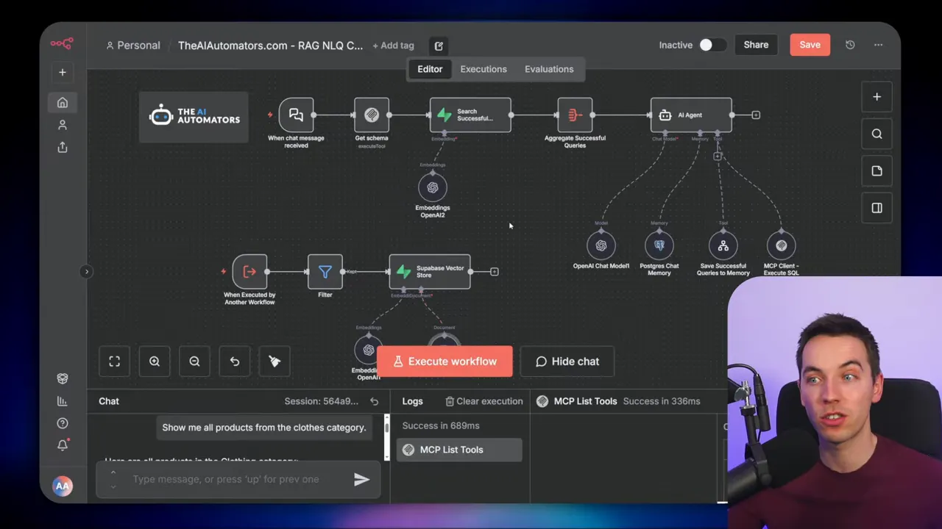Switch to the Executions tab
Screen dimensions: 942x529
click(x=483, y=68)
